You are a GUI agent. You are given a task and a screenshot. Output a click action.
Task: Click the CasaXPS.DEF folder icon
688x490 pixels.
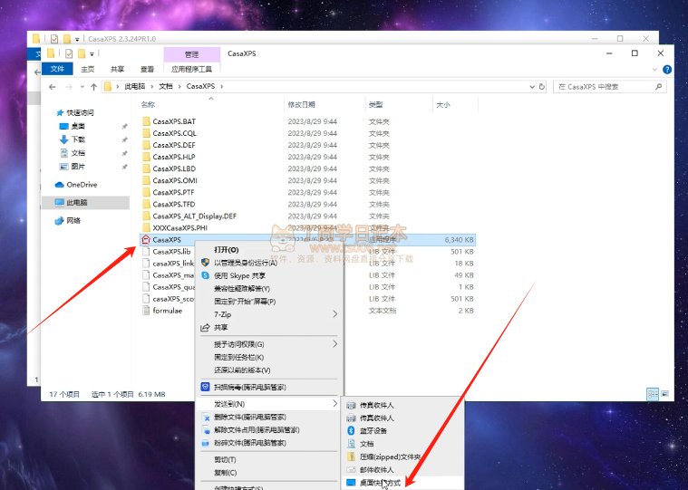click(x=146, y=145)
